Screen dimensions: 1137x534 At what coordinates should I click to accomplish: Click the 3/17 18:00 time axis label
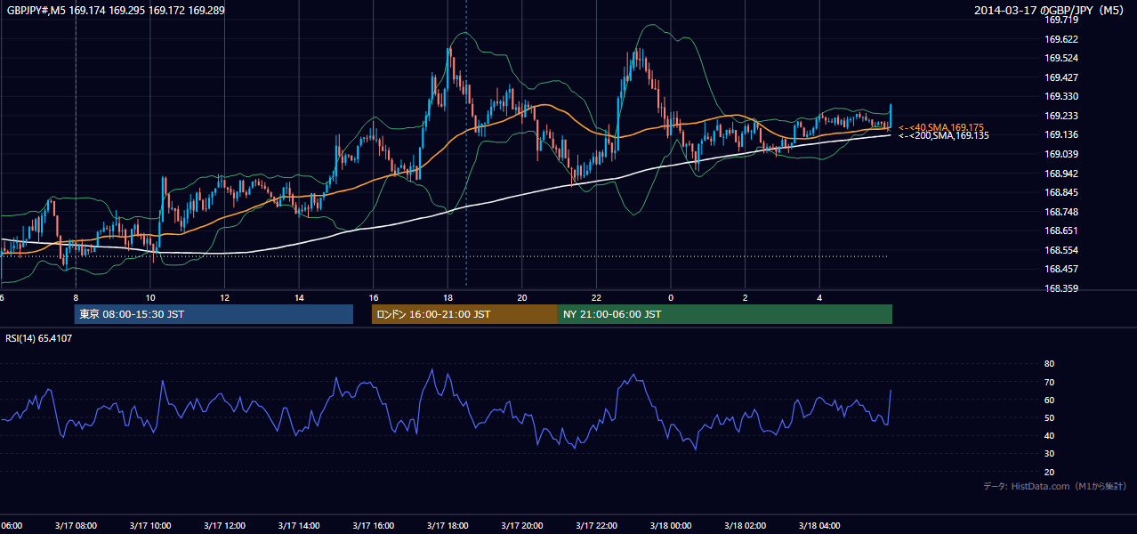click(448, 526)
